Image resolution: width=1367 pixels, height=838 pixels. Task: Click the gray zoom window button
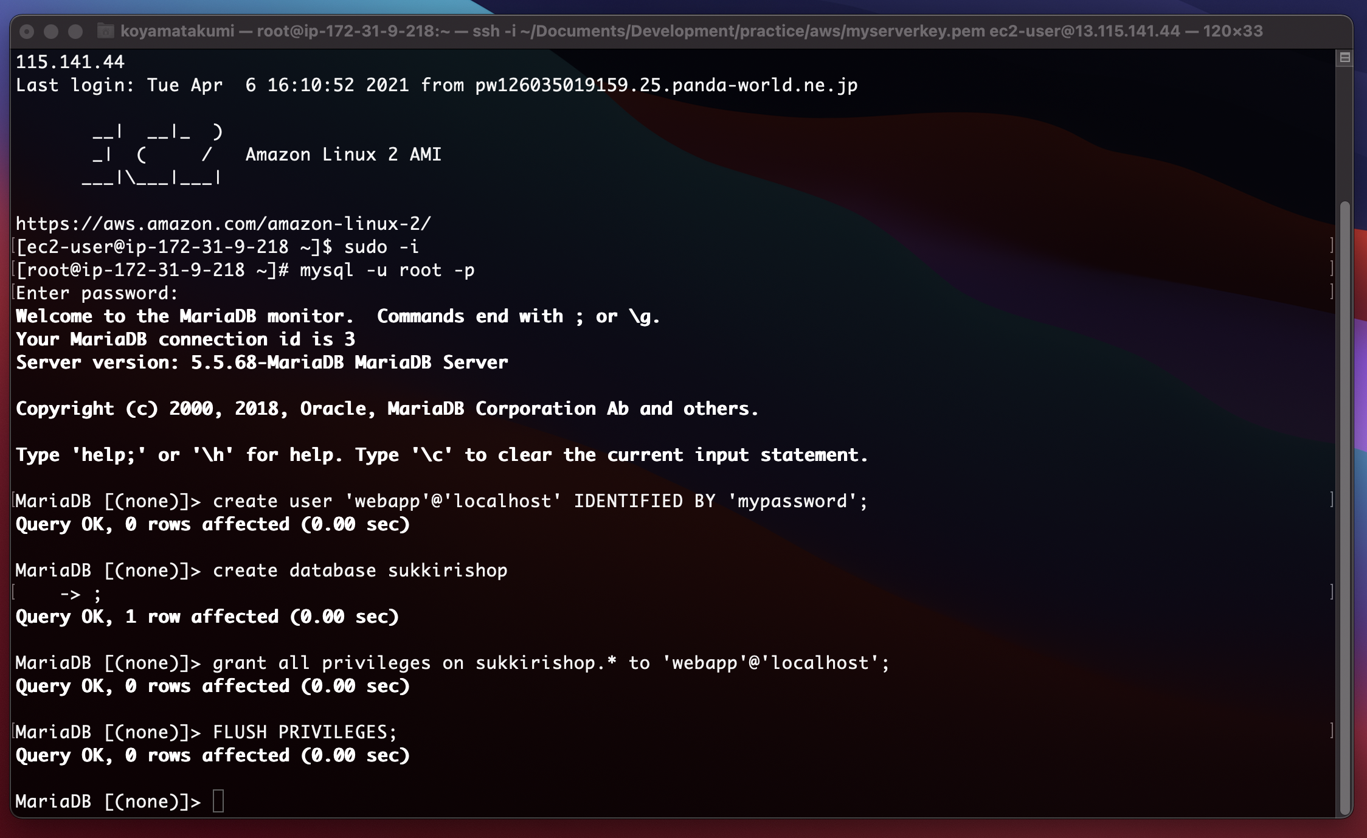pyautogui.click(x=75, y=31)
